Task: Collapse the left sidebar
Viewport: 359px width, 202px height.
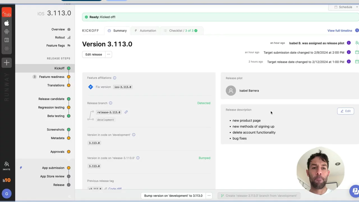Action: point(69,196)
